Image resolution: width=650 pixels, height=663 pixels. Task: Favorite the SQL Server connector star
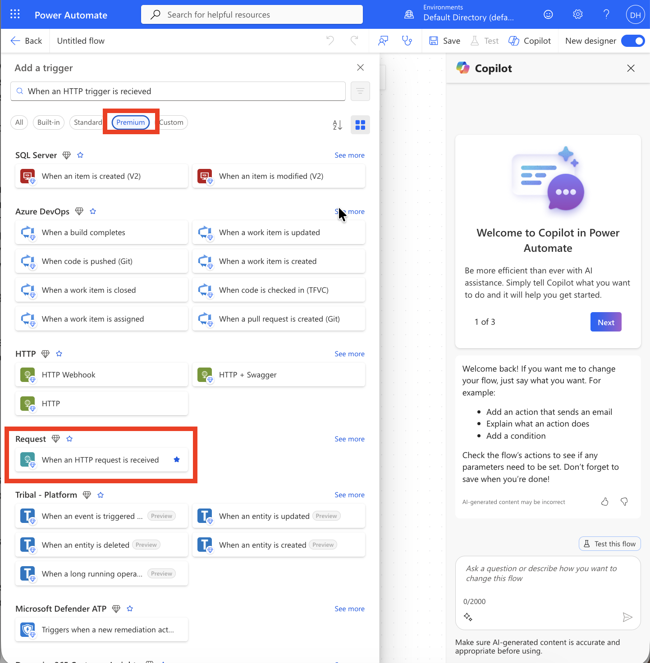click(x=80, y=155)
